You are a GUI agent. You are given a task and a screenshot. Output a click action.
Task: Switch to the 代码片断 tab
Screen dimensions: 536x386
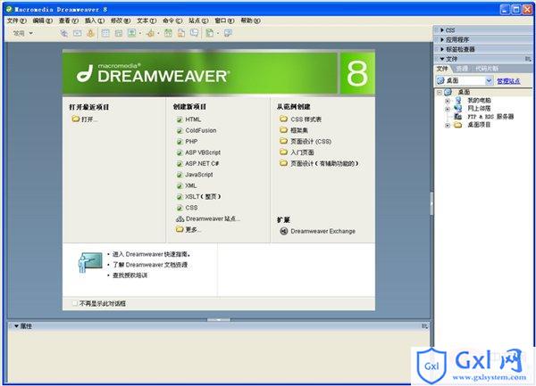point(487,69)
